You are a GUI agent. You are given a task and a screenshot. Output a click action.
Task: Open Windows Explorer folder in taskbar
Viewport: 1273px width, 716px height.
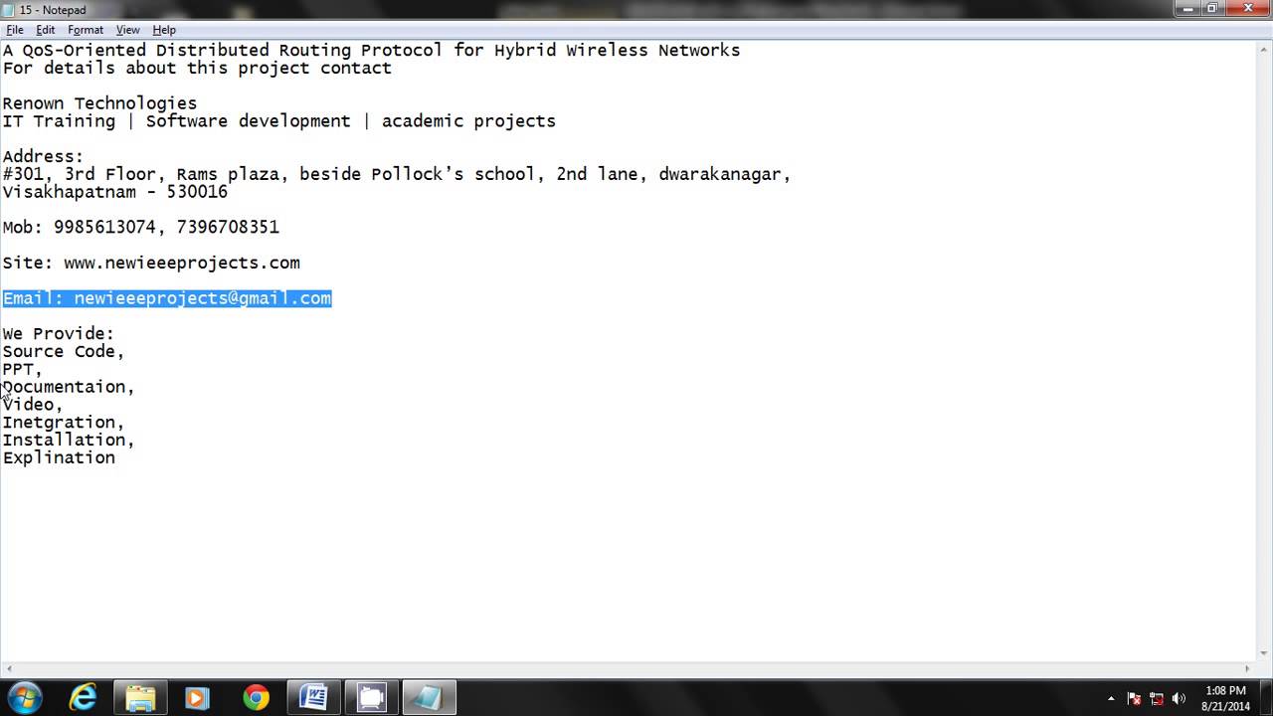[140, 698]
